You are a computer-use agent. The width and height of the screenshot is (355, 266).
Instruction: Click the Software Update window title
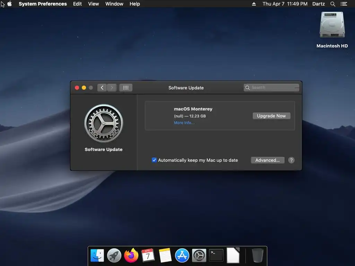[x=186, y=88]
